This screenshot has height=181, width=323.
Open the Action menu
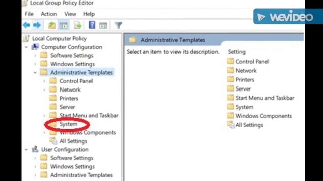tap(49, 14)
